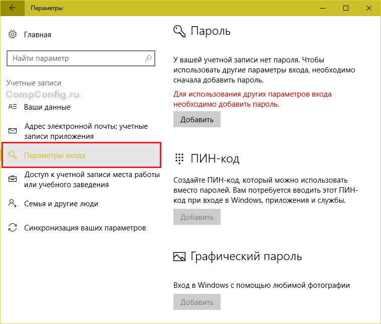The width and height of the screenshot is (381, 324).
Task: Click the key icon beside Параметры входа
Action: [x=13, y=155]
